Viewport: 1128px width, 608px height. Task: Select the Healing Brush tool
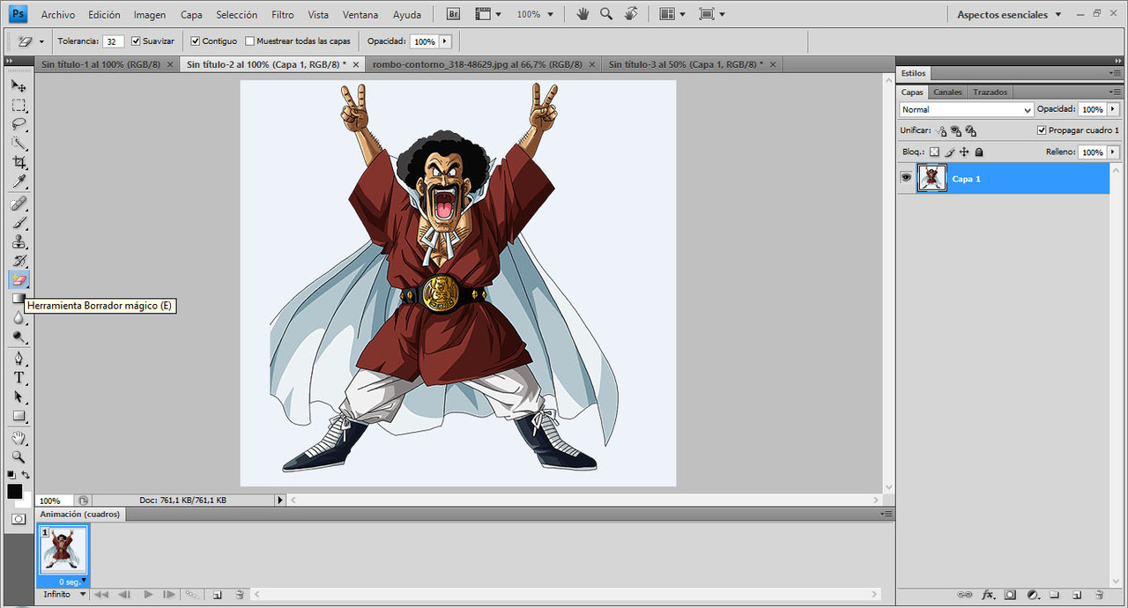point(19,204)
